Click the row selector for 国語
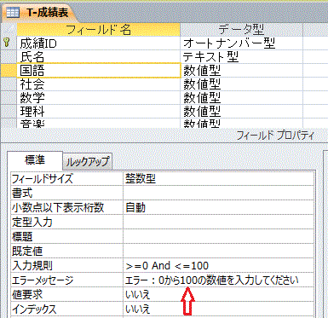Image resolution: width=328 pixels, height=318 pixels. point(9,71)
